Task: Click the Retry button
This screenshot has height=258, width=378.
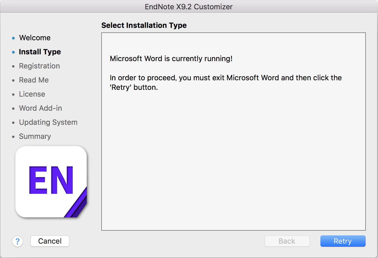Action: (343, 241)
